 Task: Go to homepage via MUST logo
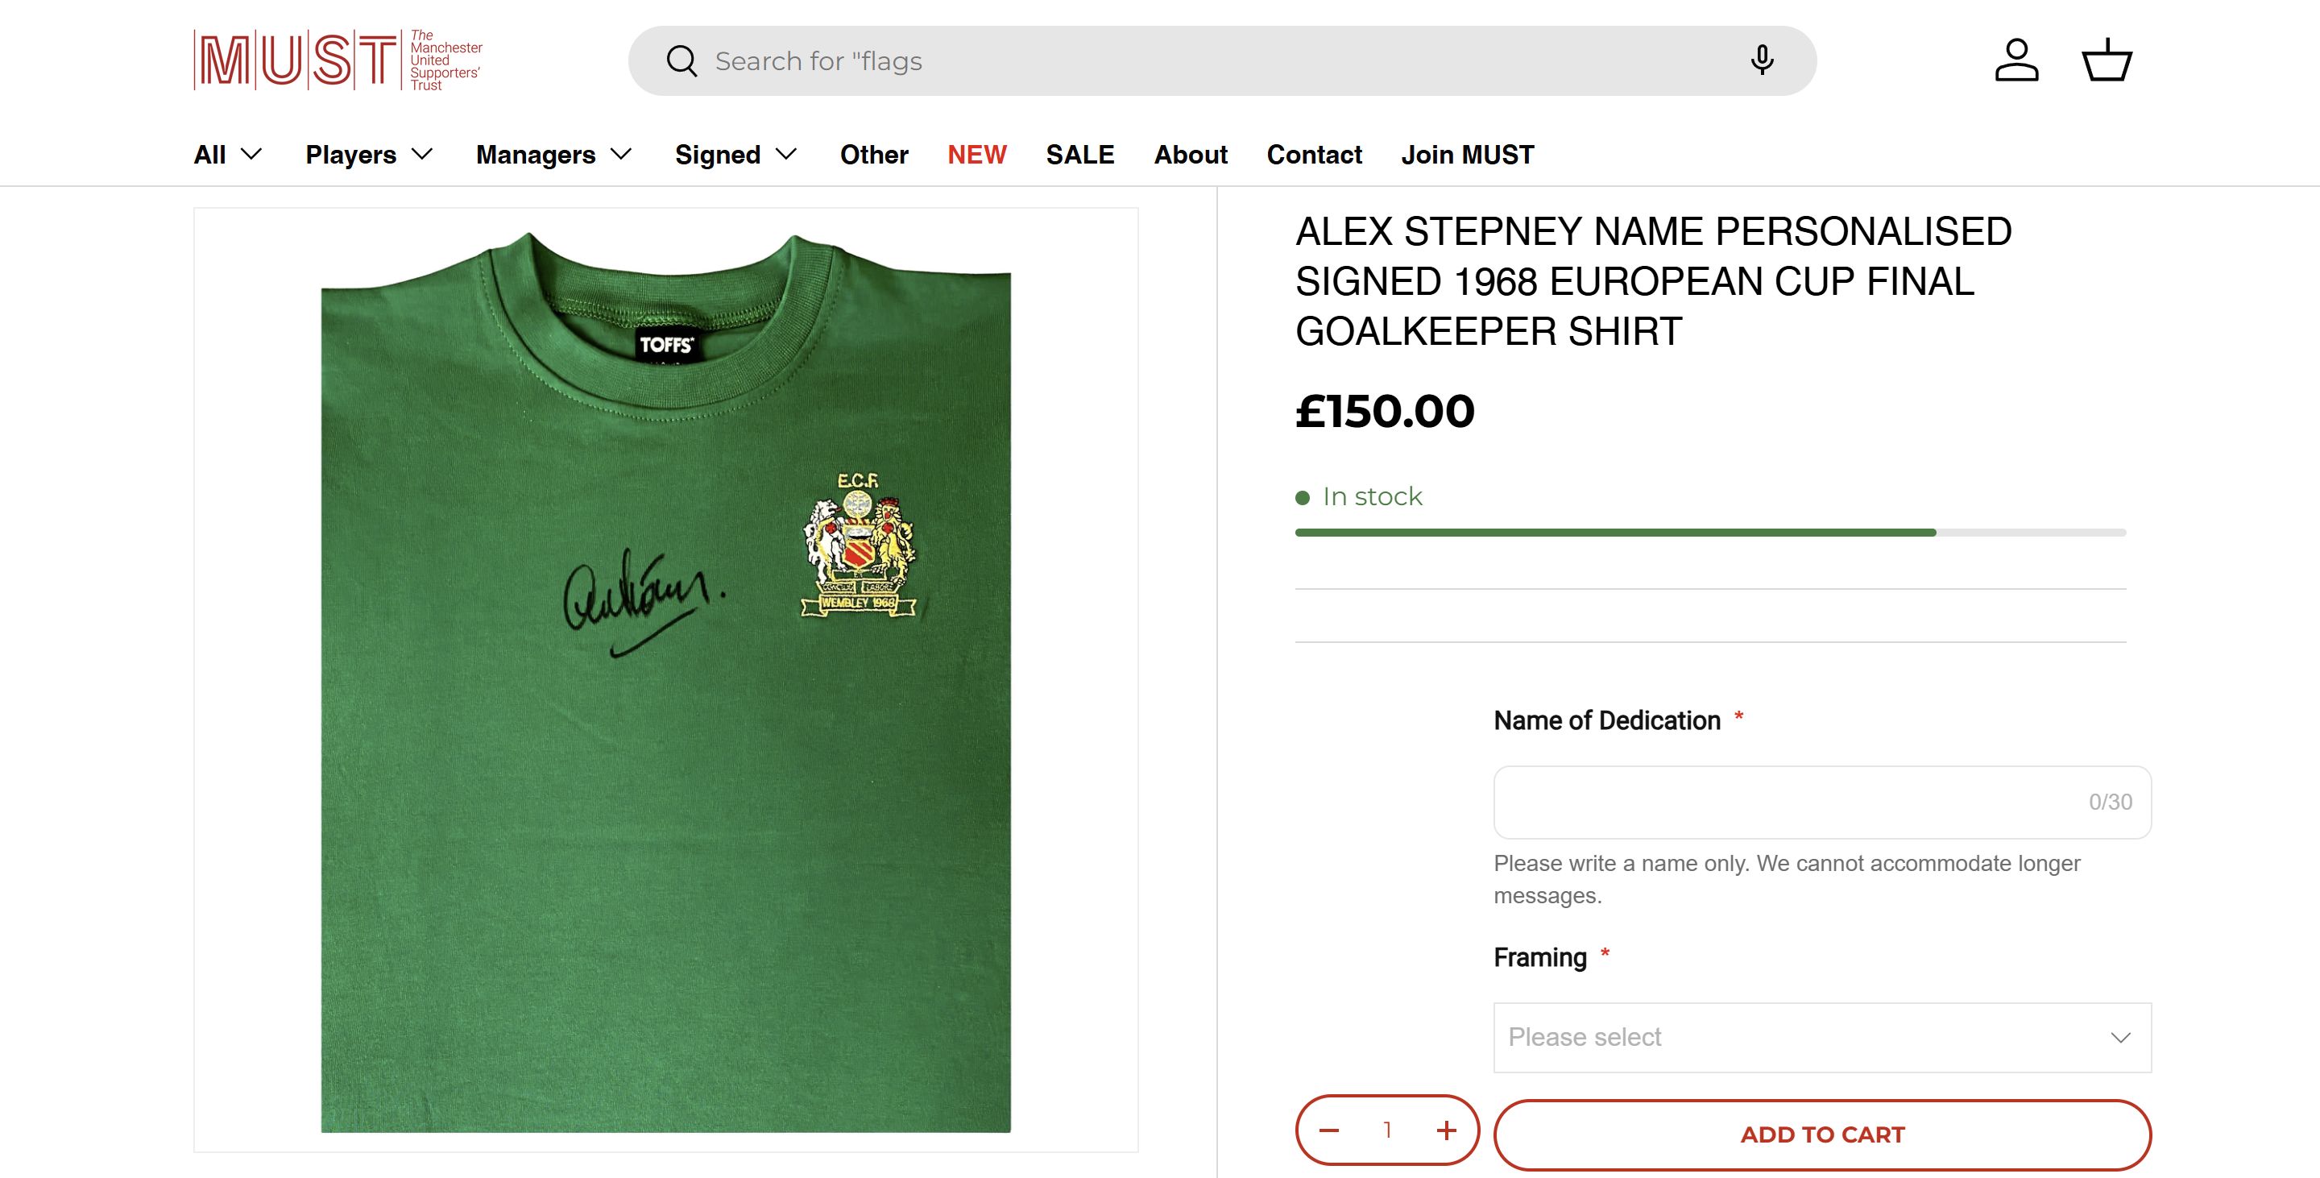point(338,60)
